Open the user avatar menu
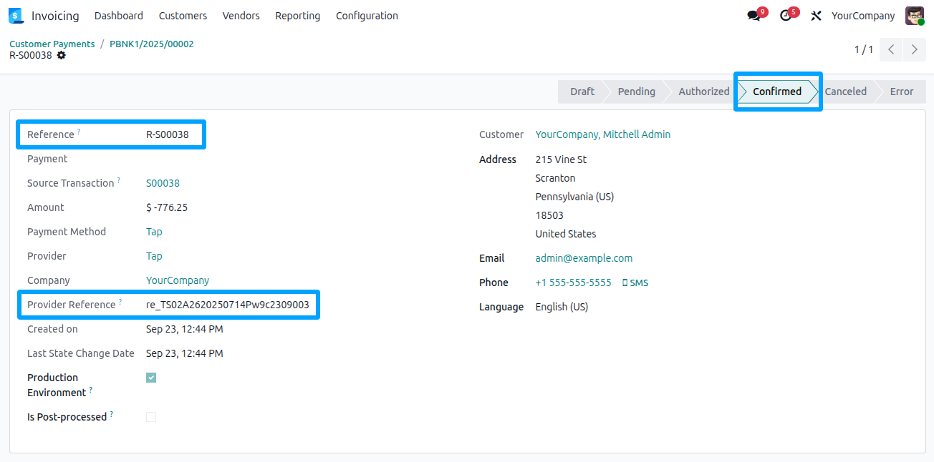 [x=914, y=15]
